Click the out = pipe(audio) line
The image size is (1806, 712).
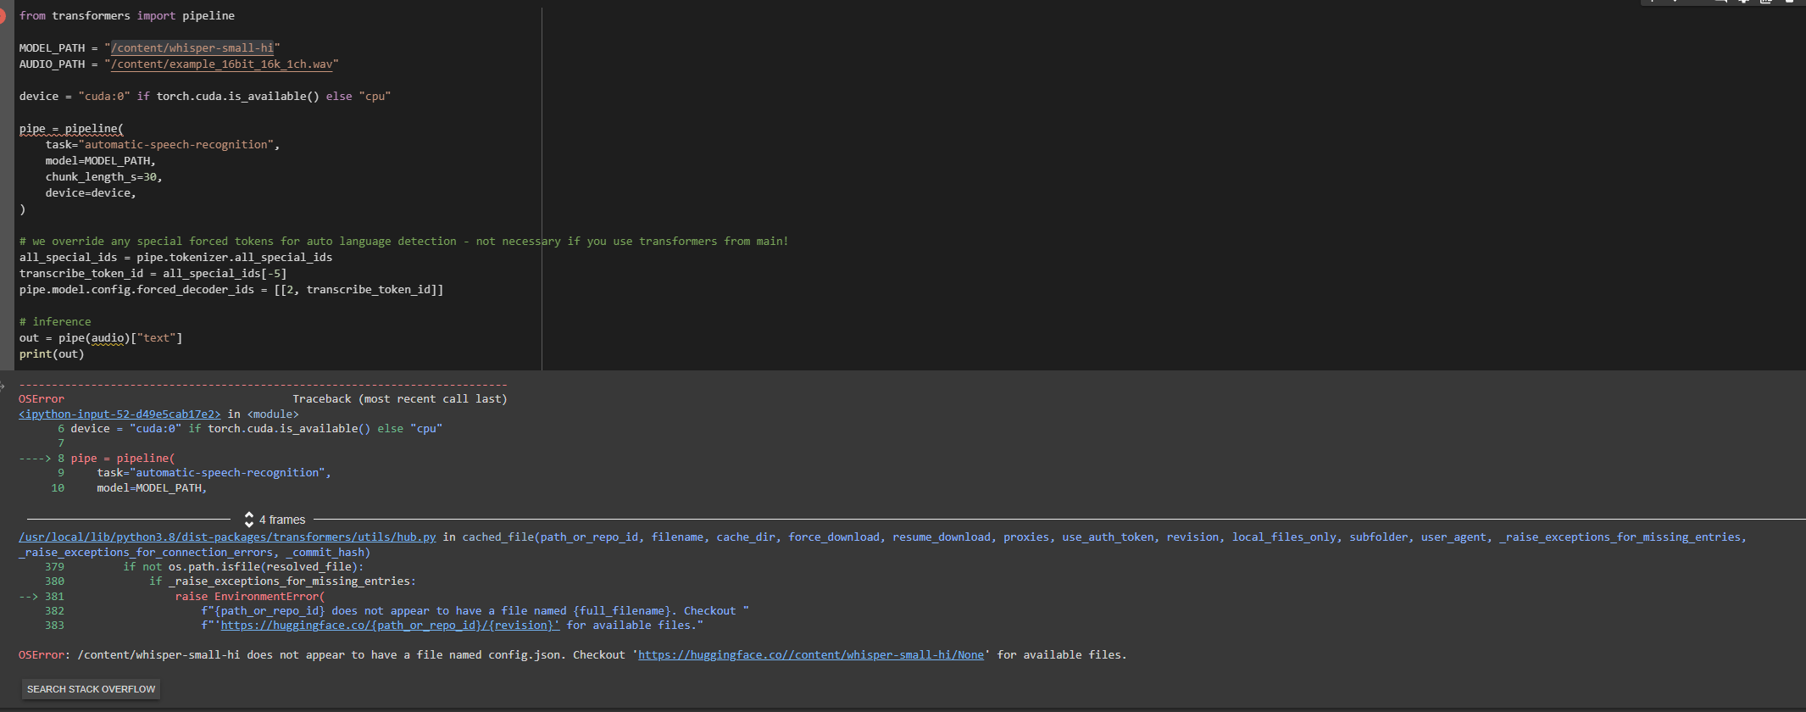click(x=101, y=338)
